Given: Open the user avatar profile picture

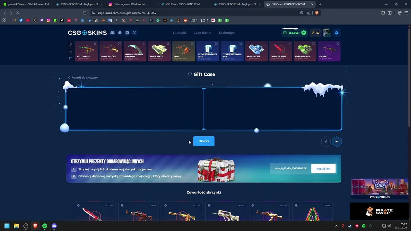Looking at the screenshot, I should pyautogui.click(x=327, y=33).
